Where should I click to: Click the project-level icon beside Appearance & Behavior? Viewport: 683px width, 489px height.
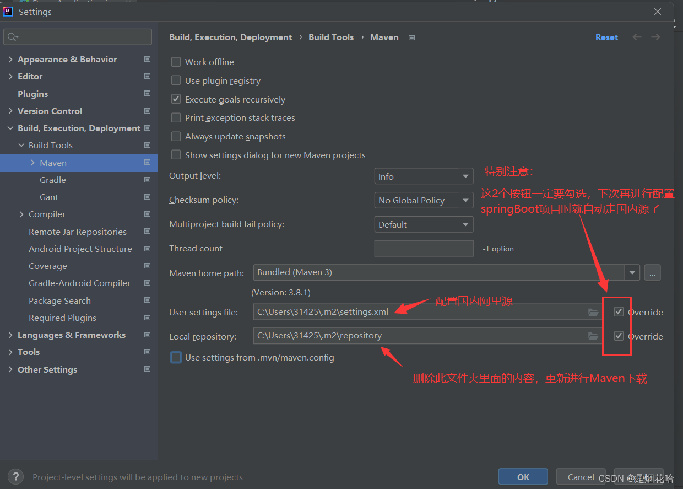point(147,59)
